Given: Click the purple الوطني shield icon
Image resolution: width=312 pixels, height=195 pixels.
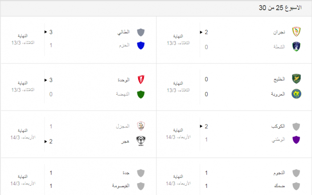Looking at the screenshot, I should click(296, 141).
